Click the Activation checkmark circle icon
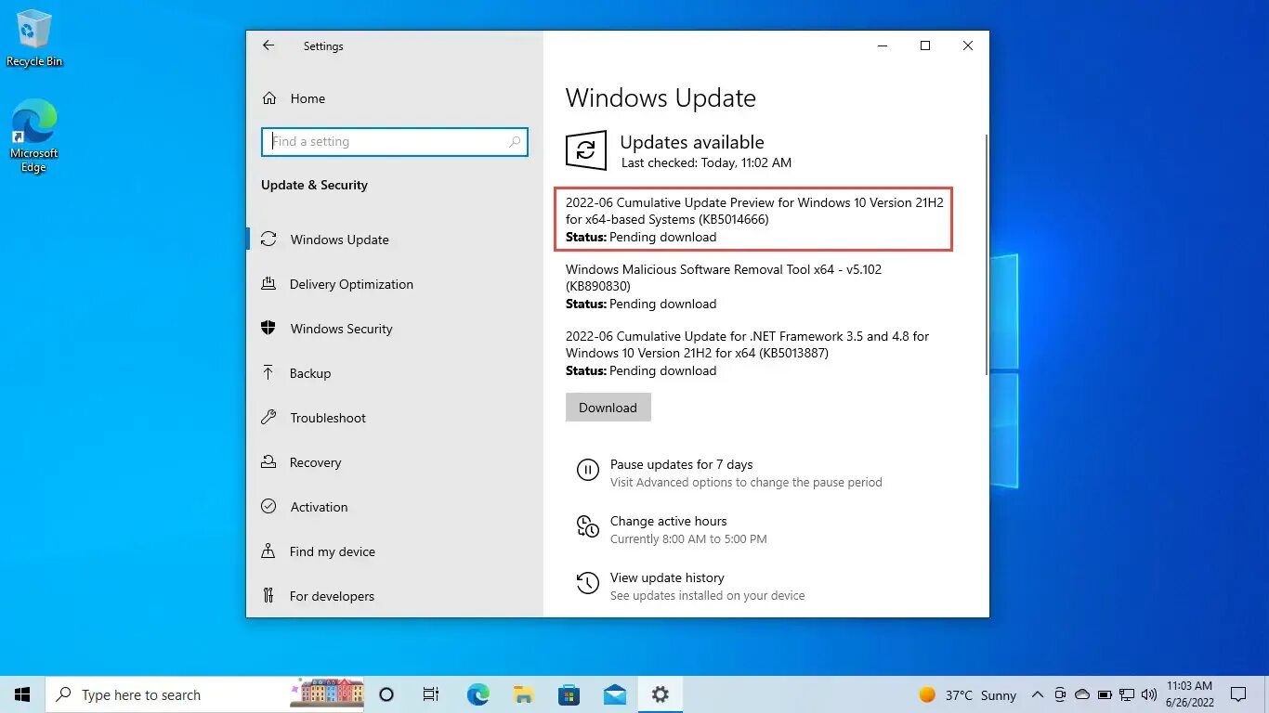 pyautogui.click(x=268, y=506)
